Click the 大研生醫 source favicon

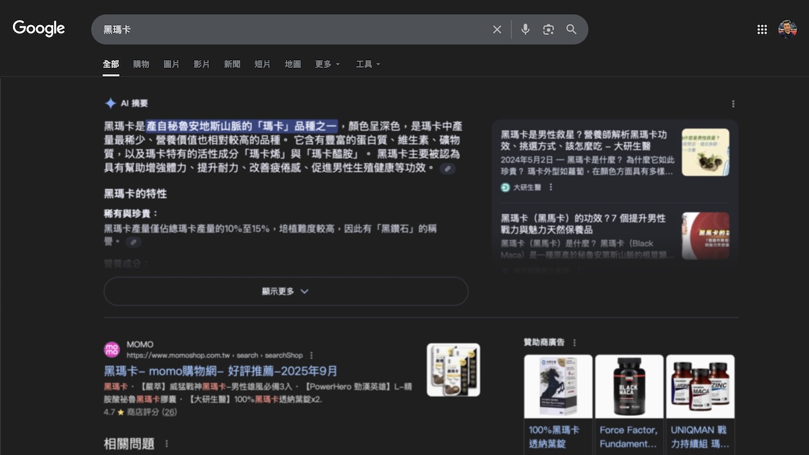(x=506, y=187)
